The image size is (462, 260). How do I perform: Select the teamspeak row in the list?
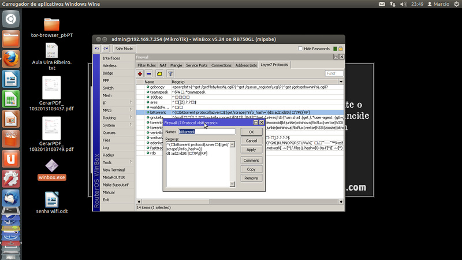pyautogui.click(x=159, y=92)
